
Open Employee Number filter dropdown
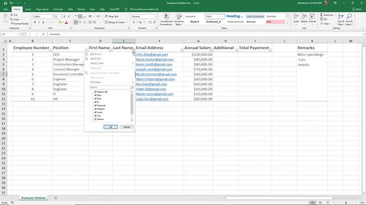50,50
